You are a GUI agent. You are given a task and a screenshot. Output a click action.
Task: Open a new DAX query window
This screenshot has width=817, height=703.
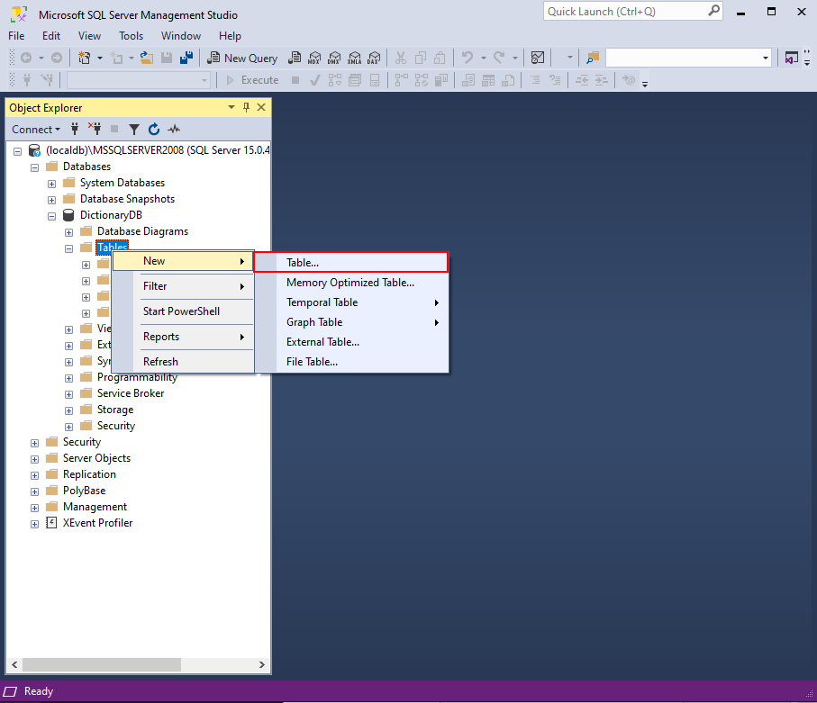(374, 58)
